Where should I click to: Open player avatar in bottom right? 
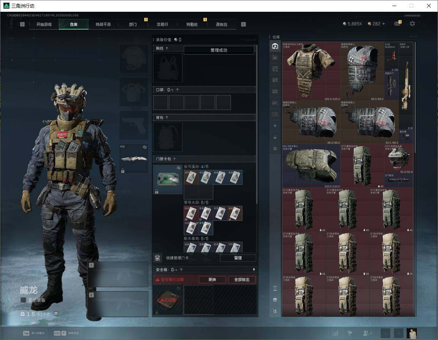pos(412,333)
